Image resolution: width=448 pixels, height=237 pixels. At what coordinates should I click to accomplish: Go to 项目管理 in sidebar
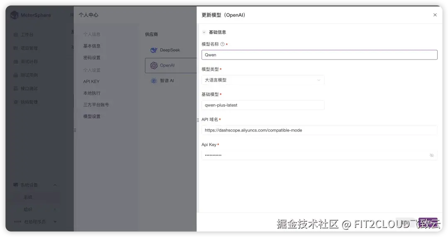tap(29, 48)
